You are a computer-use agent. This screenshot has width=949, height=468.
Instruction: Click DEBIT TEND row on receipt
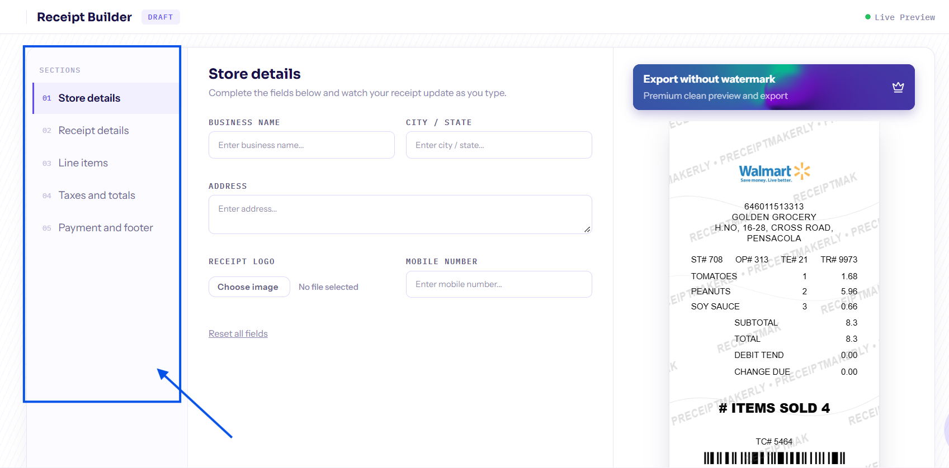click(796, 355)
